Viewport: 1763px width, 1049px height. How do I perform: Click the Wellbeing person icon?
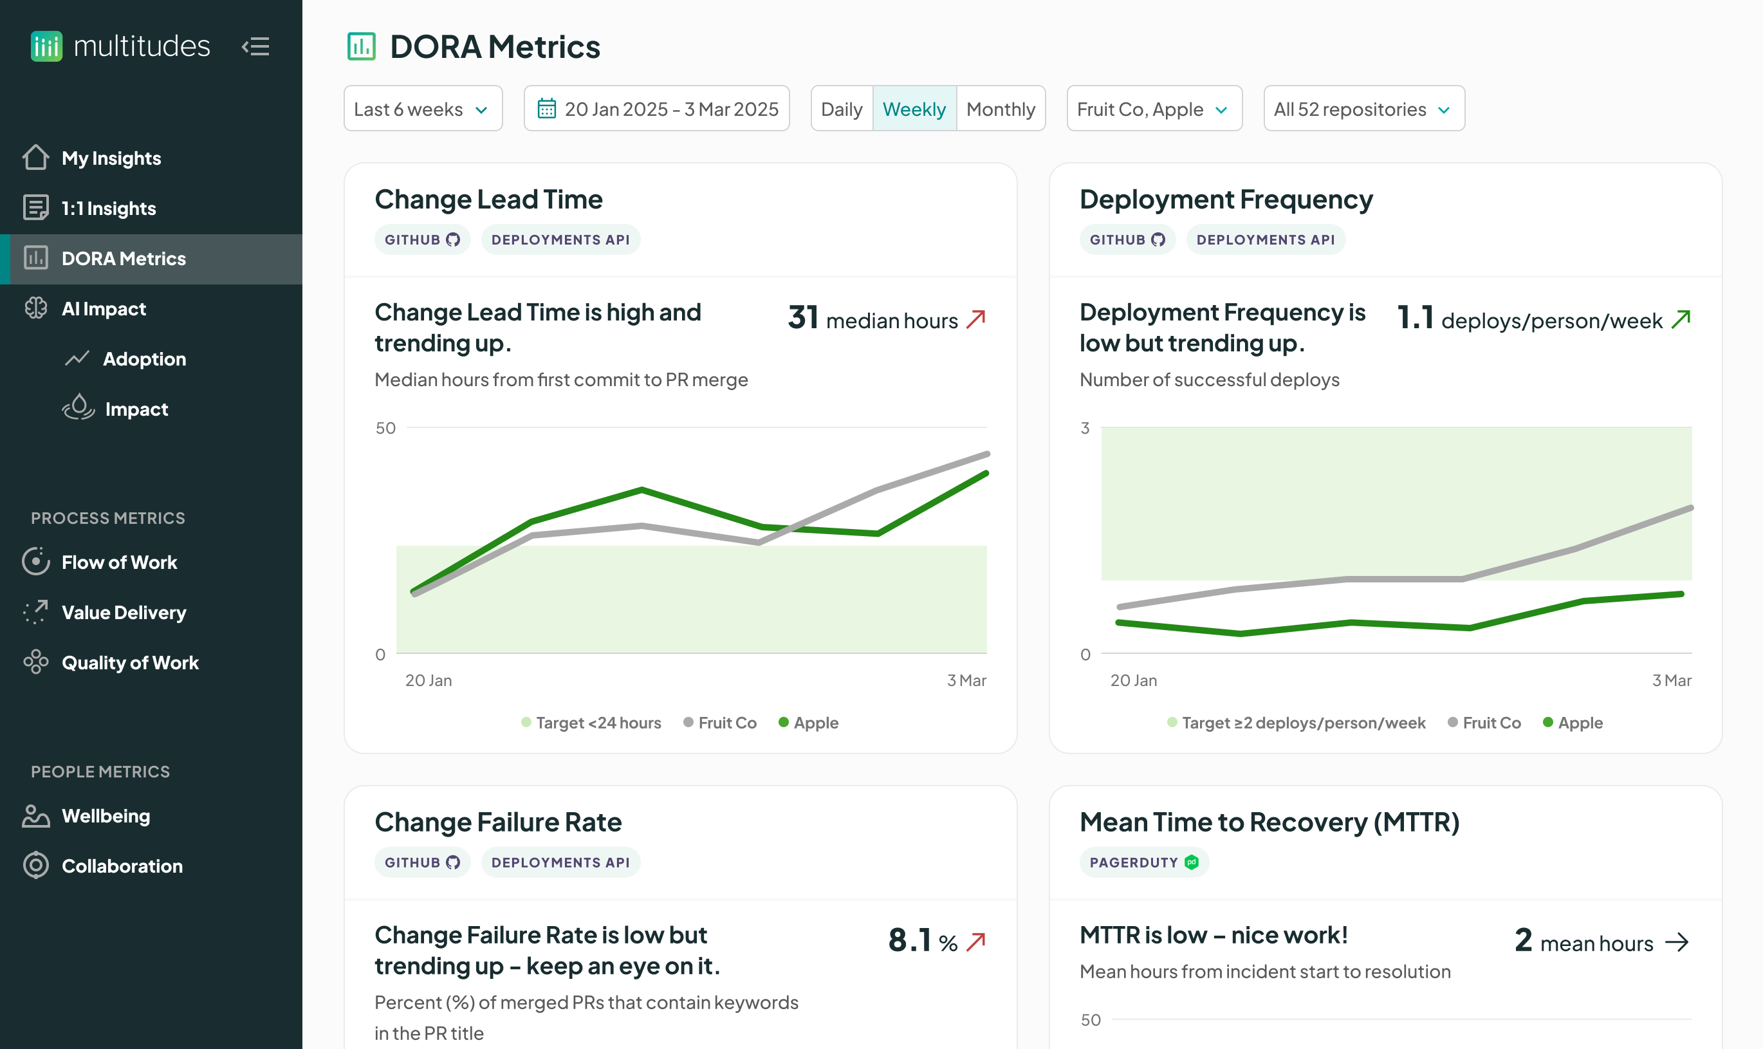pos(35,817)
